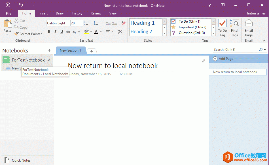The width and height of the screenshot is (269, 165).
Task: Select the New Section 1 tab
Action: (x=70, y=50)
